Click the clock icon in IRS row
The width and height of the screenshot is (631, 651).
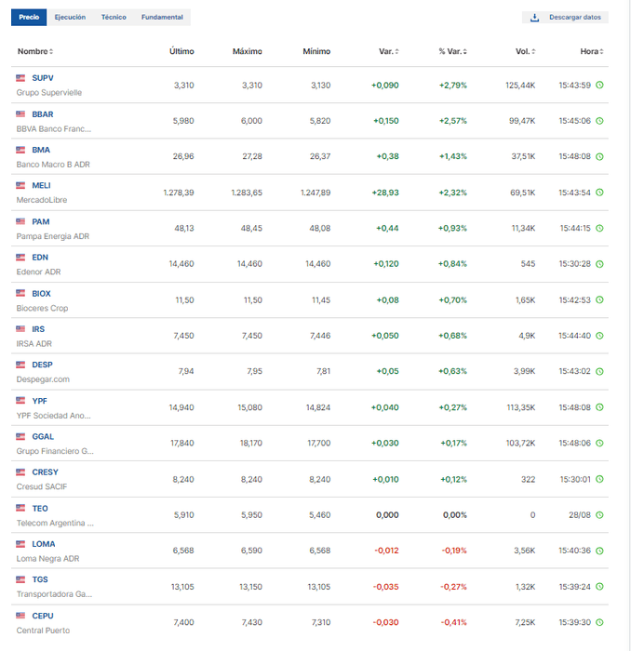[x=599, y=336]
